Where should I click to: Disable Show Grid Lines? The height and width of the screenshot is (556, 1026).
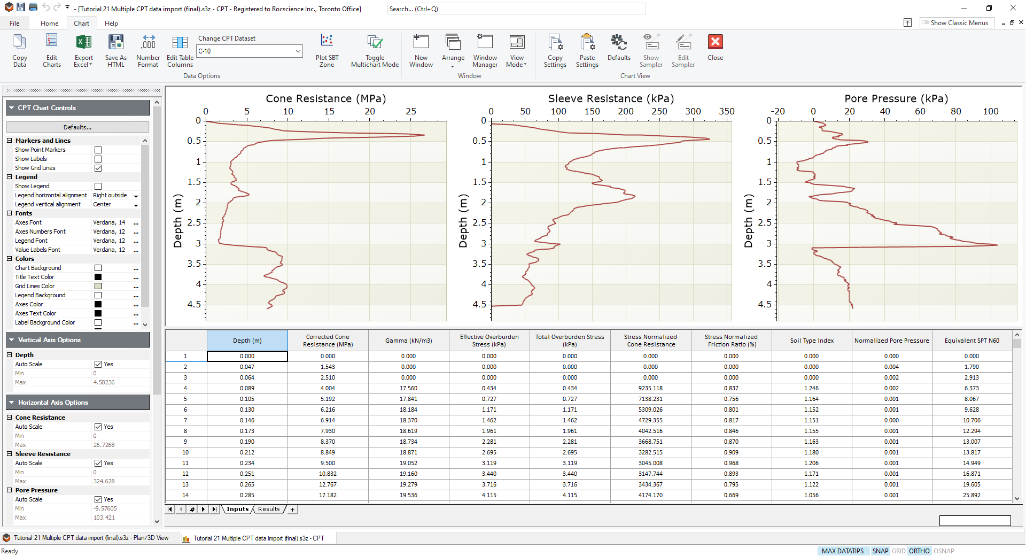point(98,168)
